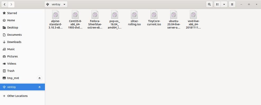Open Desktop folder in sidebar

(22, 28)
